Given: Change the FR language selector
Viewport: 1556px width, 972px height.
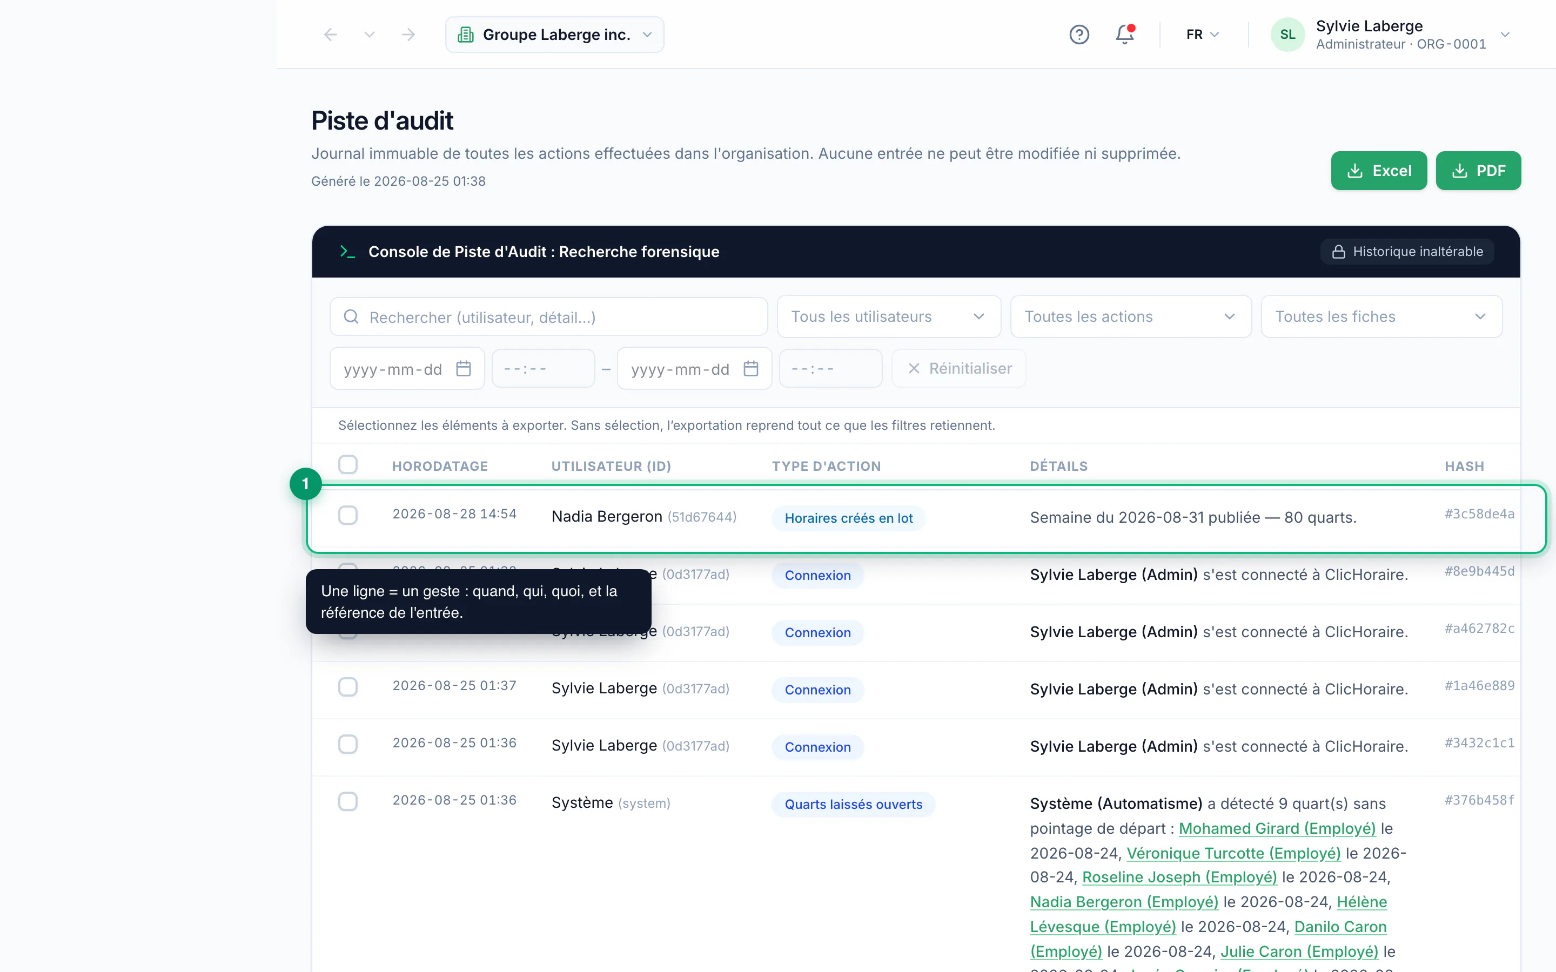Looking at the screenshot, I should point(1202,35).
